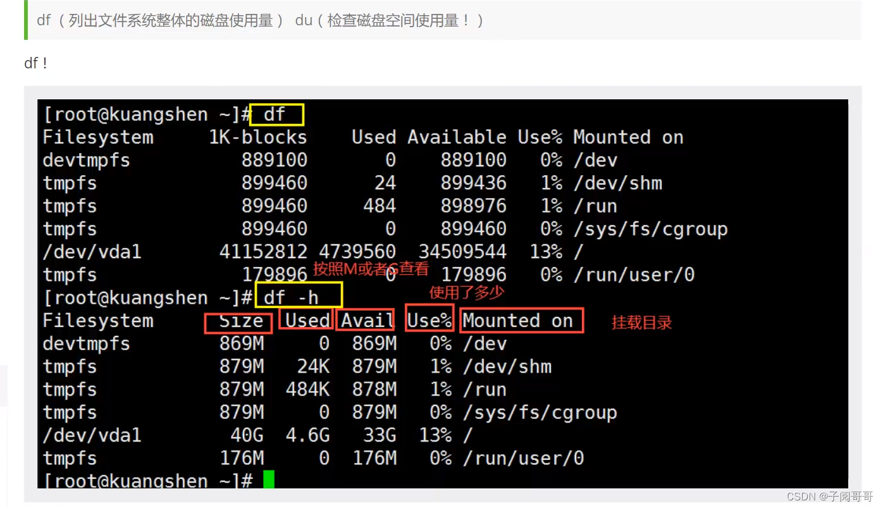
Task: Click '/run/user/0' in the first df output
Action: click(x=634, y=275)
